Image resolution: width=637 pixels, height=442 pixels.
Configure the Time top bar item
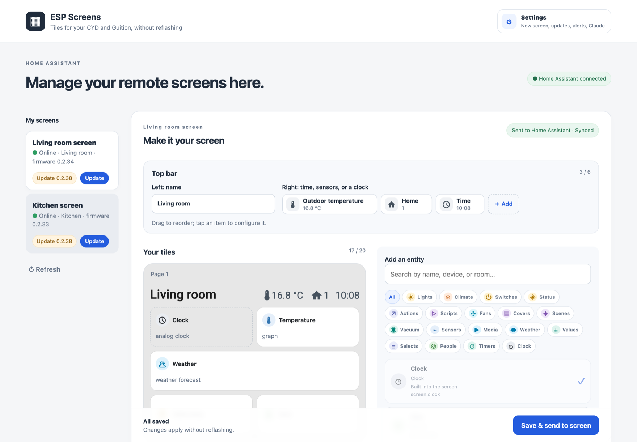460,204
